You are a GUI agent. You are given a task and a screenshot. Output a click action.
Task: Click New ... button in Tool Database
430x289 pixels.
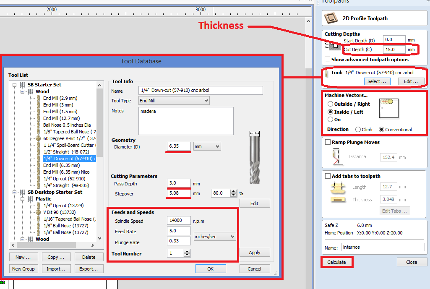[23, 257]
